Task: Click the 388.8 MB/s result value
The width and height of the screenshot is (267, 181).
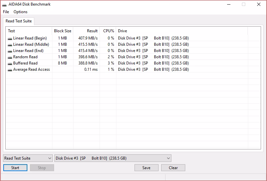Action: click(88, 63)
